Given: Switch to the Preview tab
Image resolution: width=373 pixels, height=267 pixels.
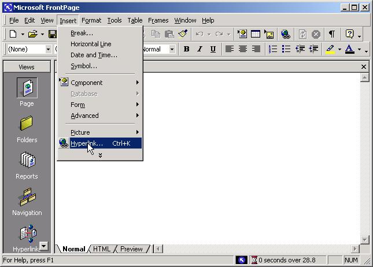Looking at the screenshot, I should [x=131, y=249].
